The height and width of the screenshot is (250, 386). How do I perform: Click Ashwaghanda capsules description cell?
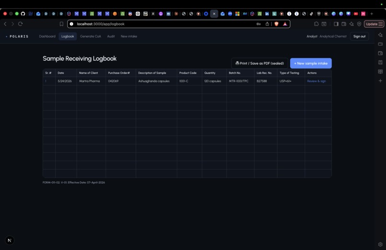[154, 81]
